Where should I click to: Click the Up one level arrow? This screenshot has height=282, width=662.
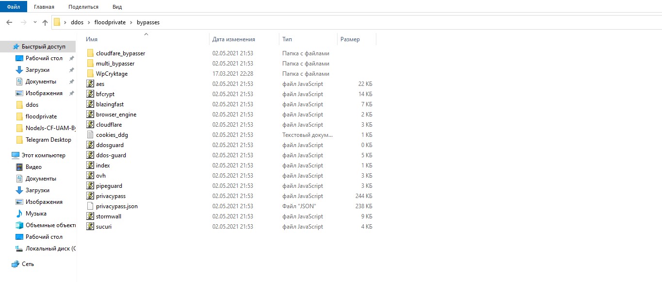45,22
